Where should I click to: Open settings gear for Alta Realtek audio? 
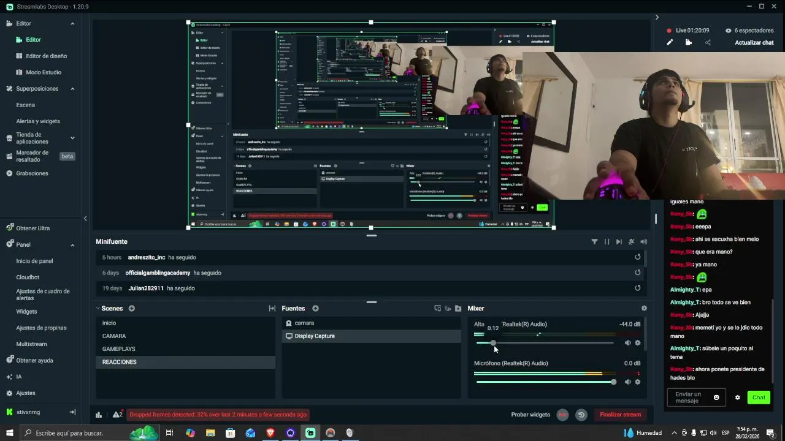tap(638, 343)
